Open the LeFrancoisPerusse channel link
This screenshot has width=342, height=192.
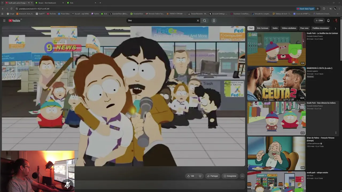[313, 143]
